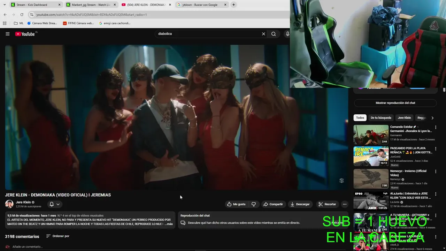Open Comando Estelar video thumbnail

click(x=371, y=135)
